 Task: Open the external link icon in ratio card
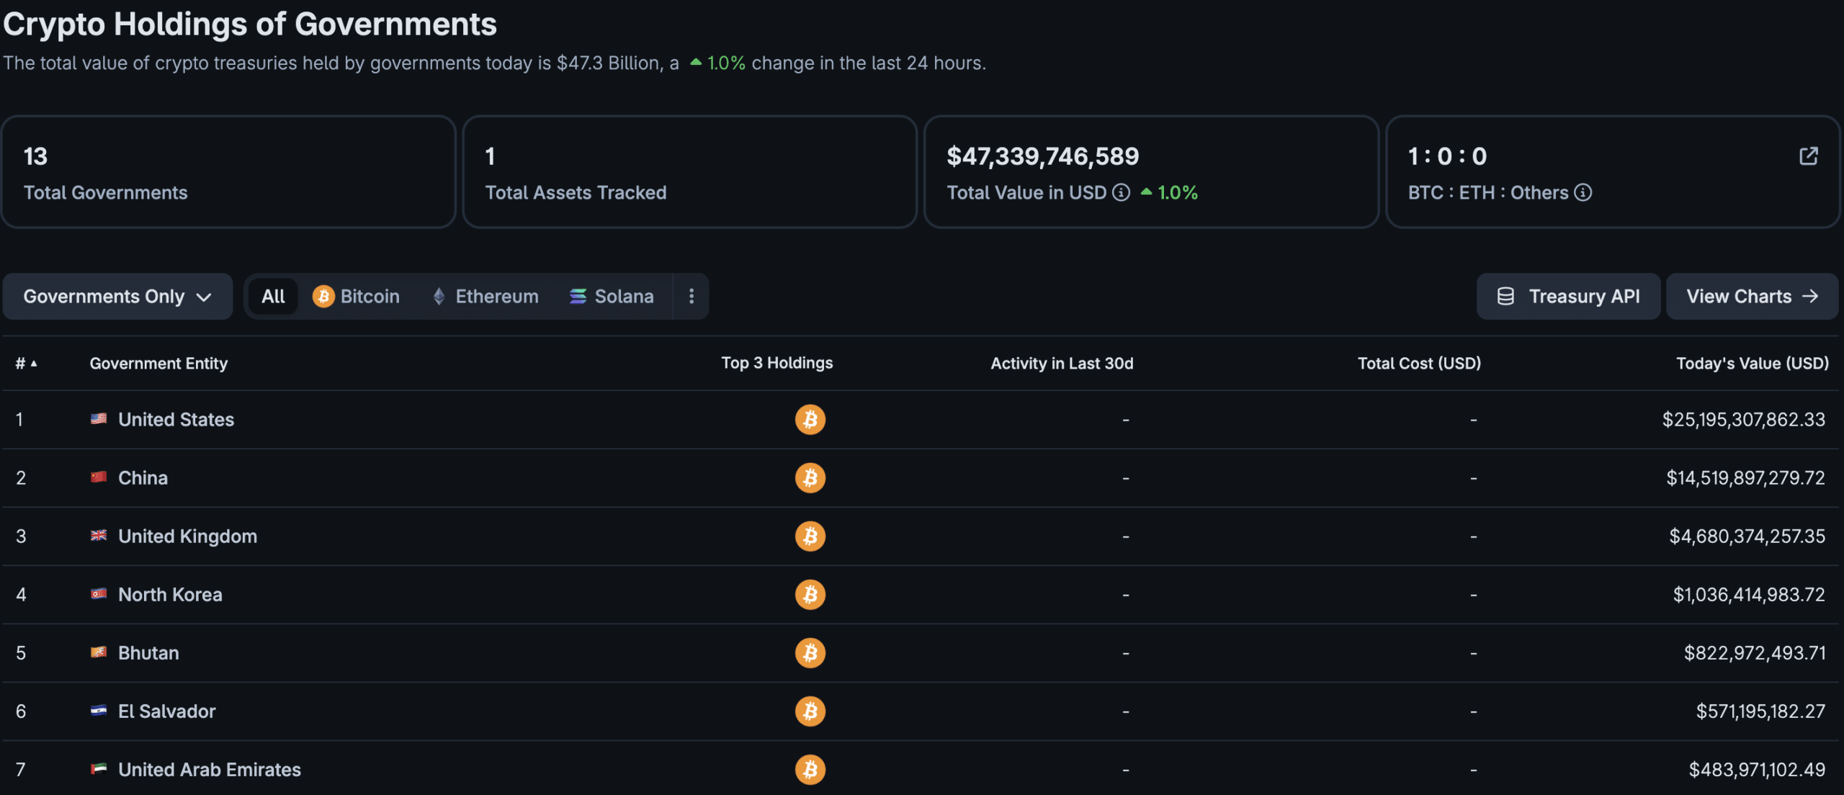[1808, 156]
